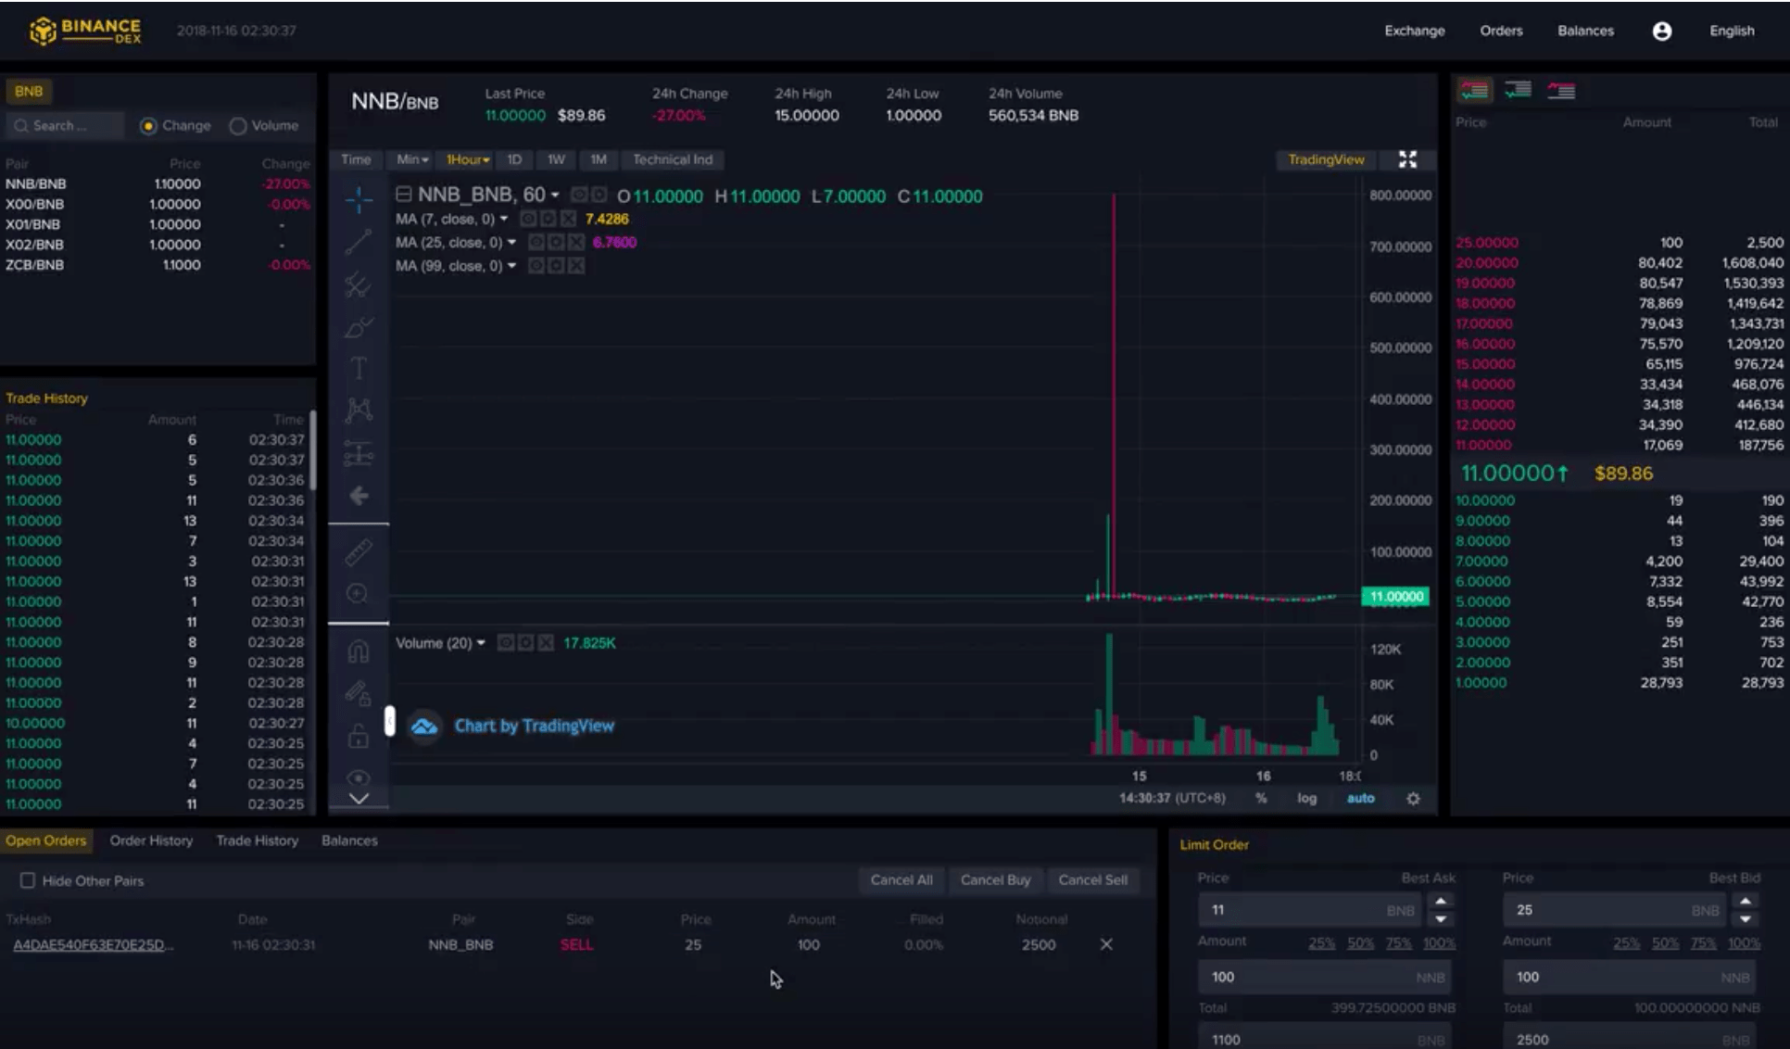The image size is (1790, 1049).
Task: Click the back arrow icon in chart toolbar
Action: [x=359, y=496]
